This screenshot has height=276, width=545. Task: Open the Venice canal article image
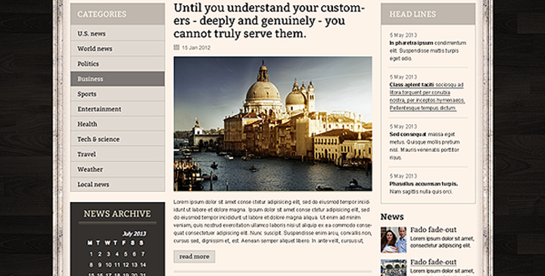pos(272,124)
